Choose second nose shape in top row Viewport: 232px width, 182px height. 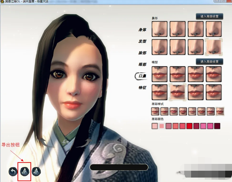(177, 29)
